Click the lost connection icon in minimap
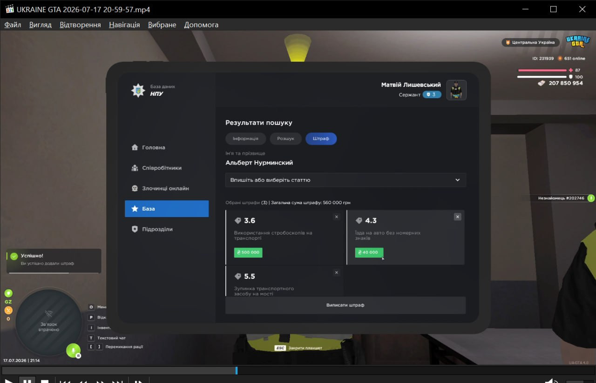The image size is (596, 383). [x=48, y=314]
